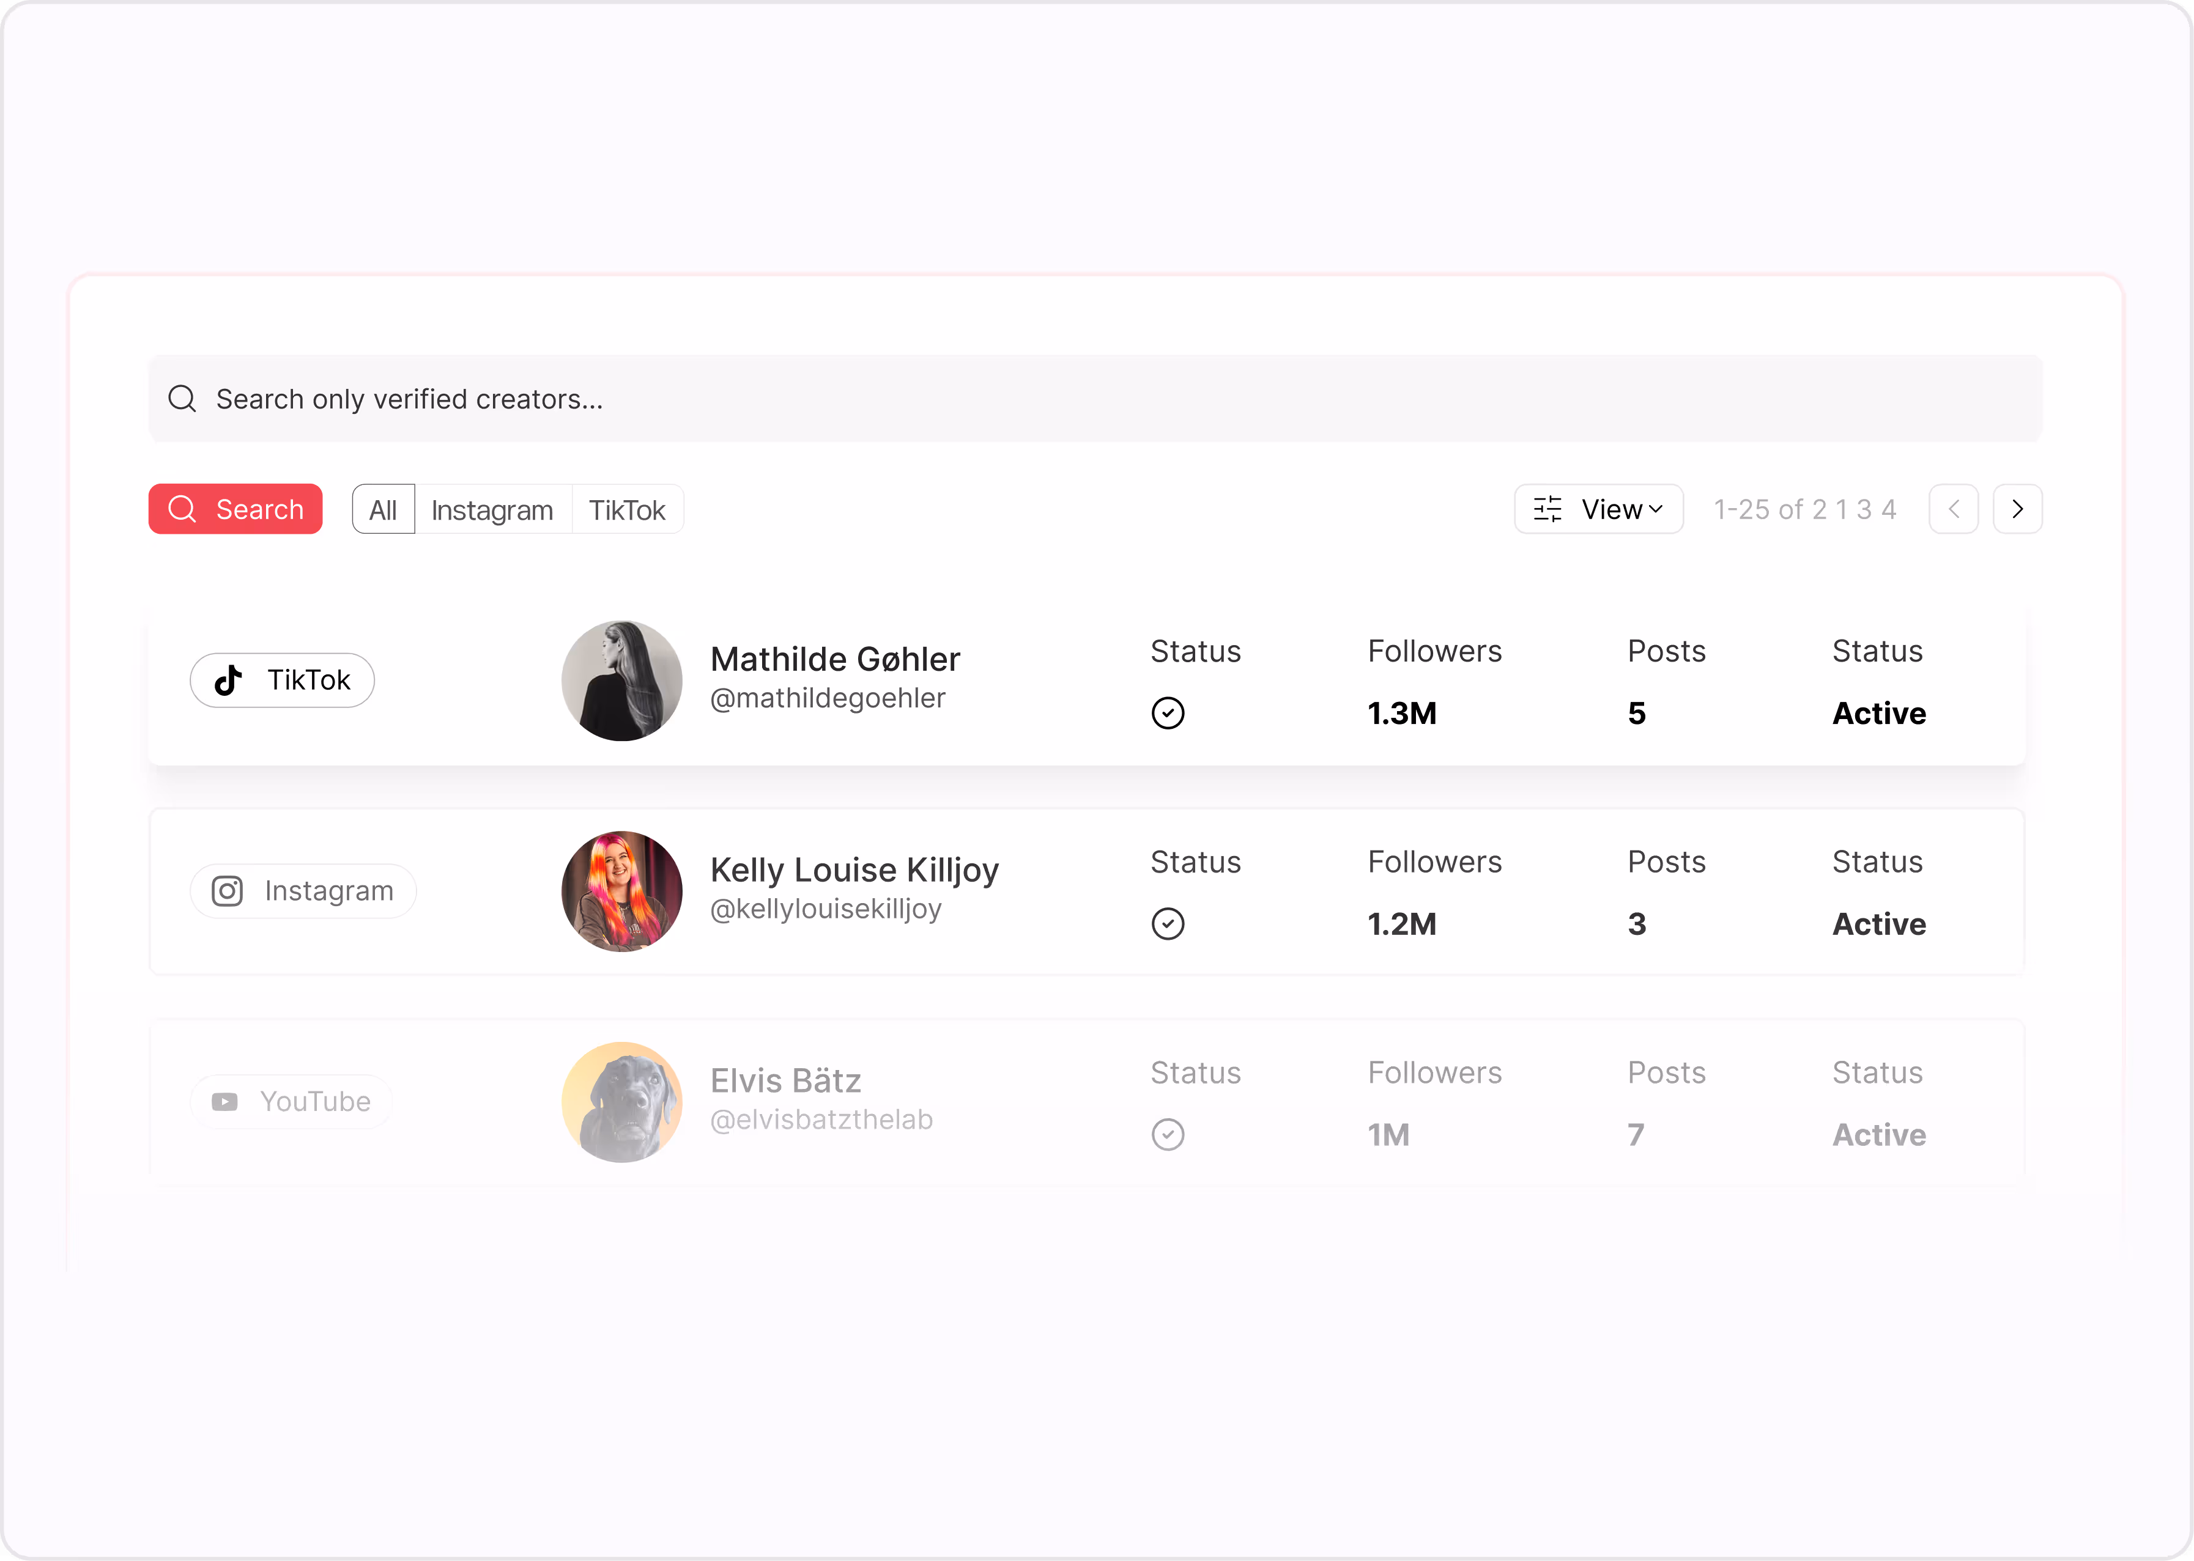This screenshot has width=2194, height=1561.
Task: Click the verified check icon for Kelly Louise Killjoy
Action: click(x=1167, y=923)
